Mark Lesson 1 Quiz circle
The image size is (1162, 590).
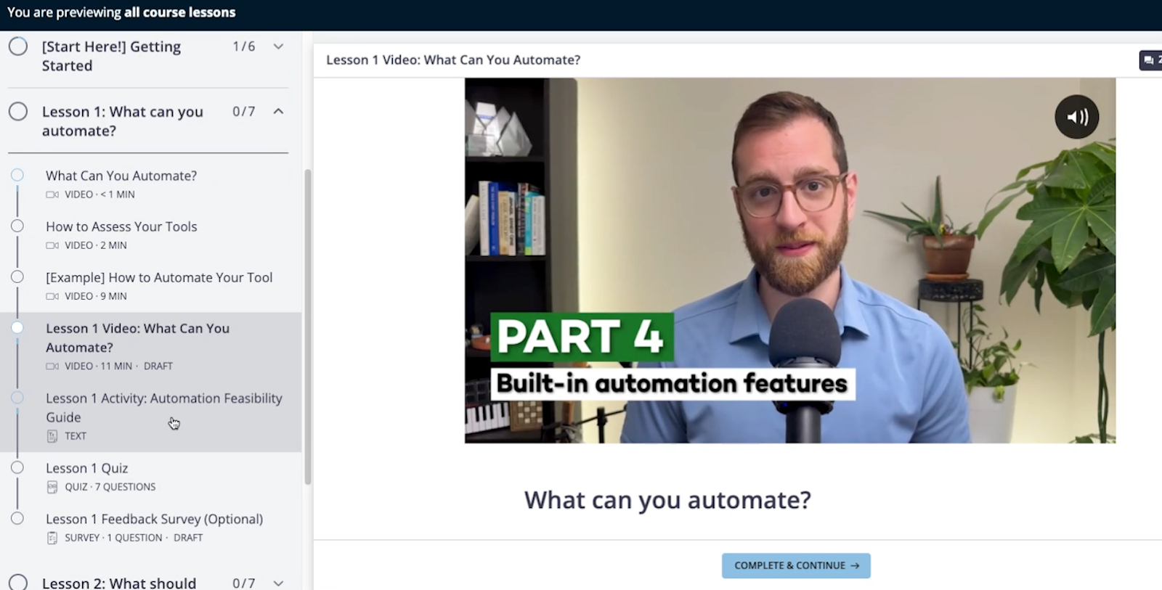coord(17,467)
